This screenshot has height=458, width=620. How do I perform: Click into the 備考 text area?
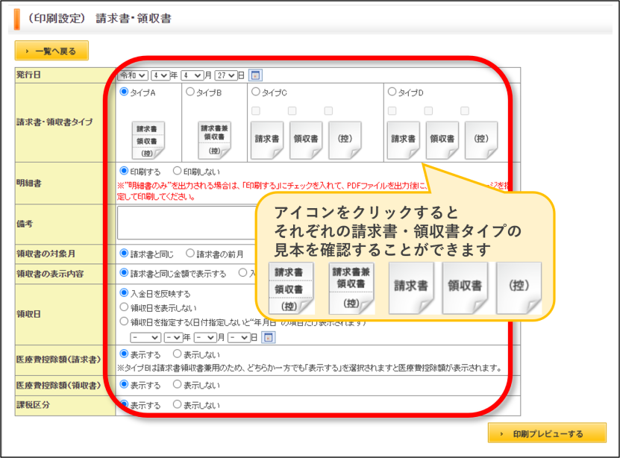click(187, 223)
